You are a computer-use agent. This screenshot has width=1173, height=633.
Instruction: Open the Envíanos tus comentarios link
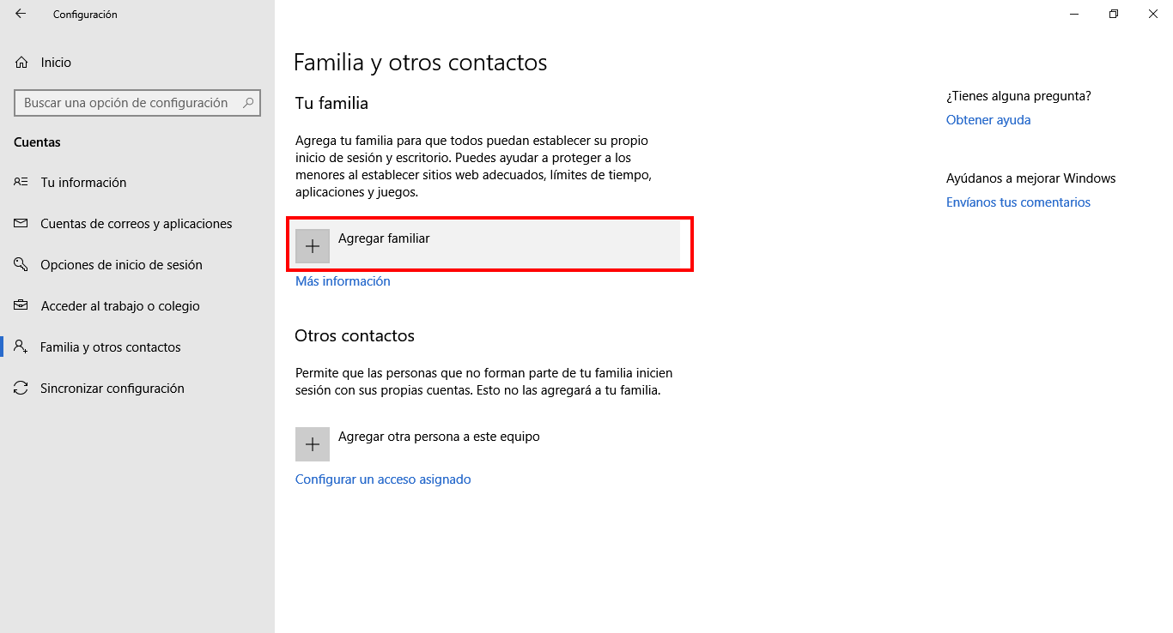pyautogui.click(x=1018, y=202)
